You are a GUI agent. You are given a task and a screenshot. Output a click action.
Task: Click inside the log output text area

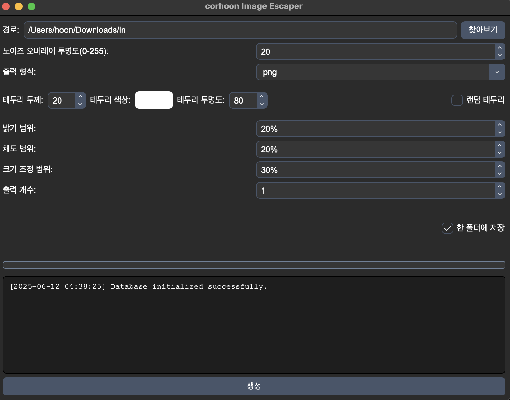[x=254, y=325]
